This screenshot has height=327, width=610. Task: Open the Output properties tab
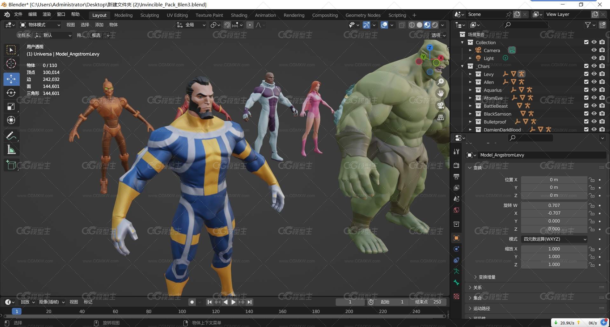(457, 177)
